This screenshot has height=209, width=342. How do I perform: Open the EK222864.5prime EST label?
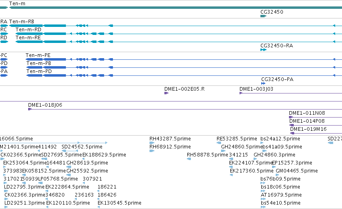[x=67, y=187]
